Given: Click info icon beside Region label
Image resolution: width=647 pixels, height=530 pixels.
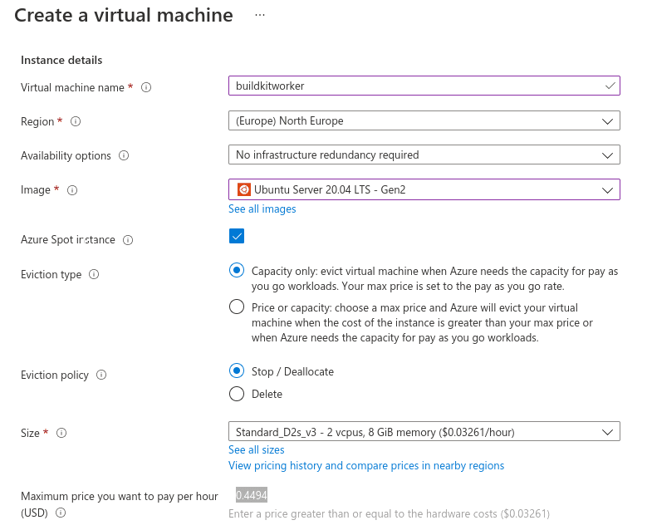Looking at the screenshot, I should [76, 121].
